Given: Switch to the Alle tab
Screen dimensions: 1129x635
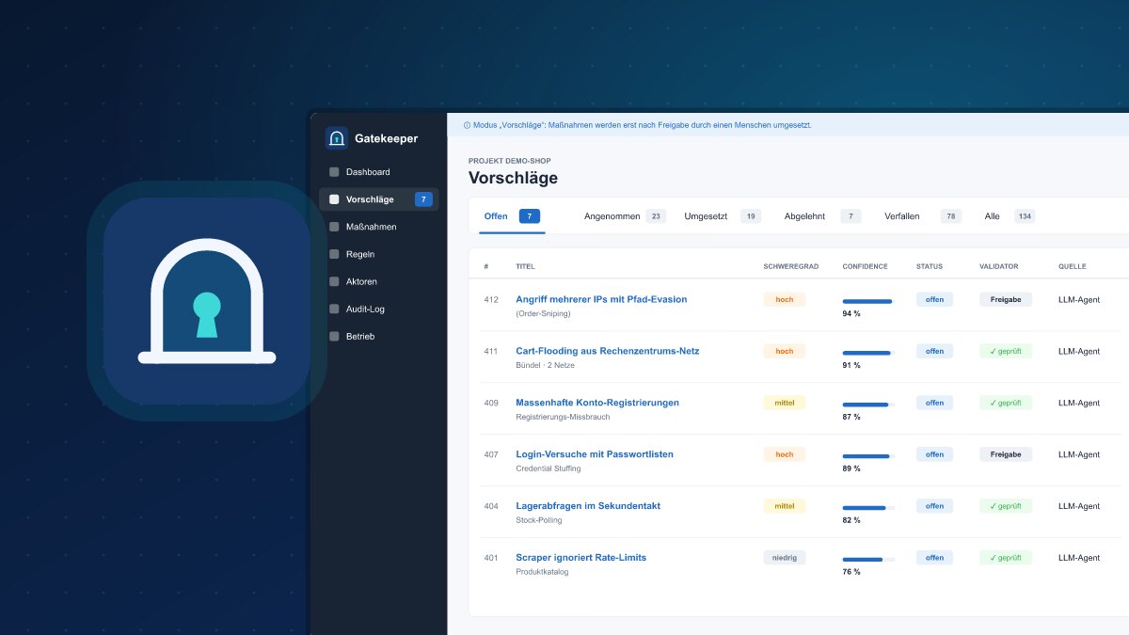Looking at the screenshot, I should [x=1010, y=216].
